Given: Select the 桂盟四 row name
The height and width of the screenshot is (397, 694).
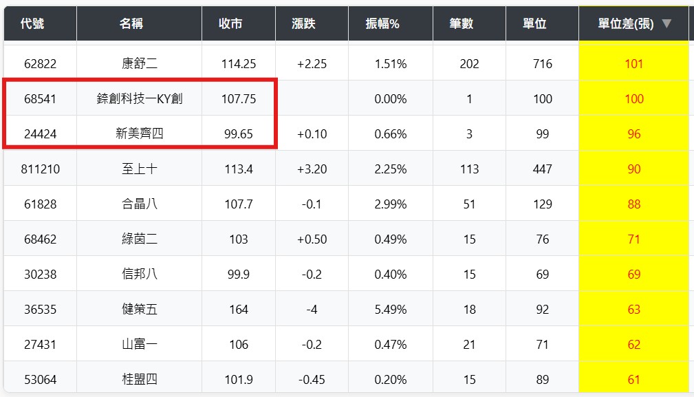Looking at the screenshot, I should 140,380.
